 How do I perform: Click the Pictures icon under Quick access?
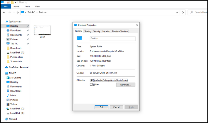[x=8, y=39]
